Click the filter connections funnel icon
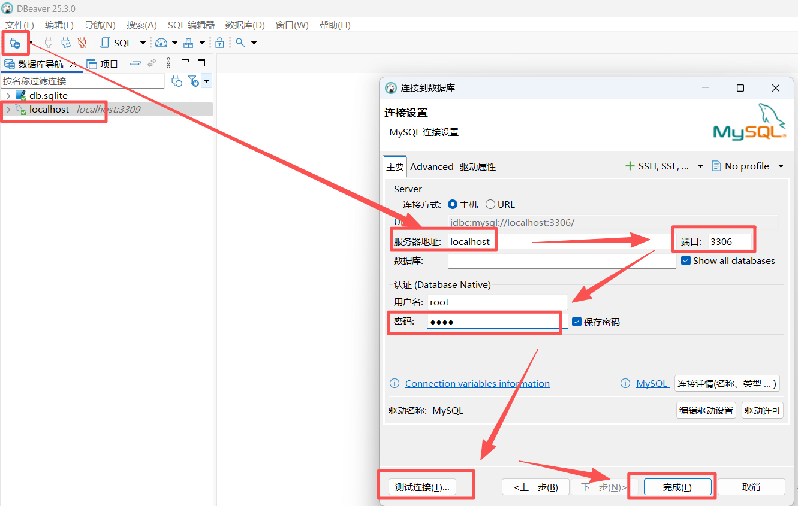Image resolution: width=798 pixels, height=506 pixels. click(x=192, y=81)
